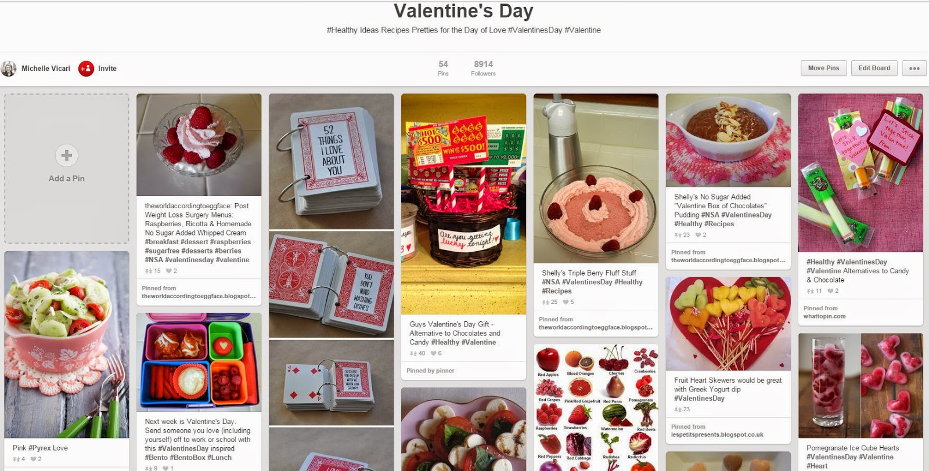Click the Edit Board button
Viewport: 929px width, 471px height.
[x=874, y=68]
